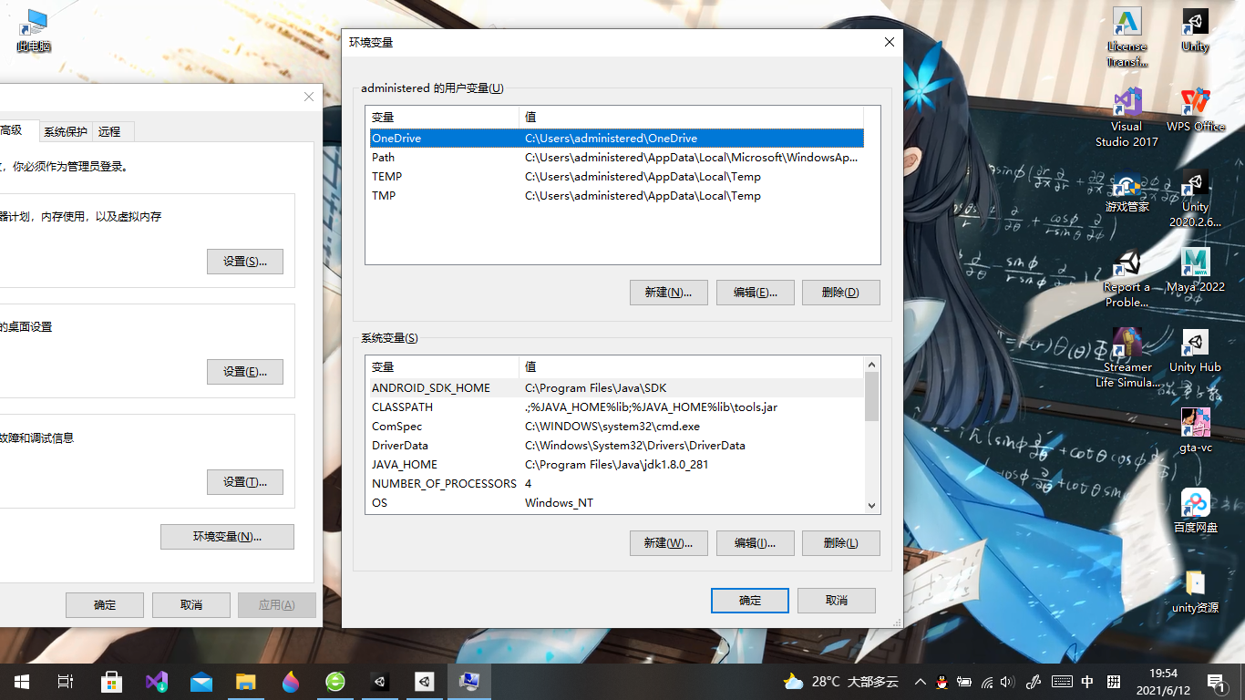Image resolution: width=1245 pixels, height=700 pixels.
Task: Click the performance 设置(S)... button
Action: coord(245,262)
